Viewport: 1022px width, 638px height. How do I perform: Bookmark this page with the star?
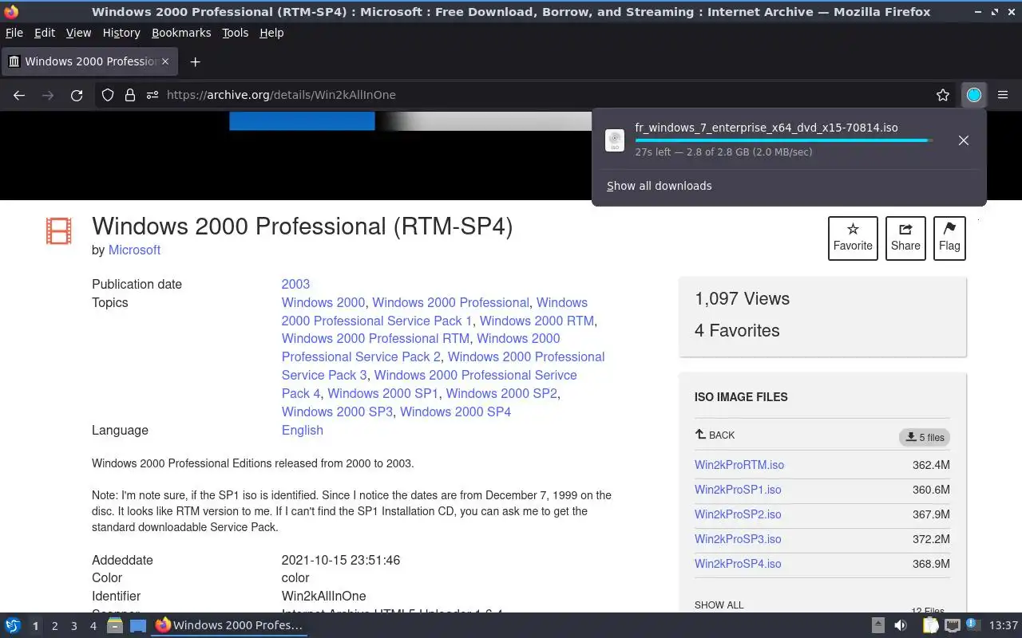pyautogui.click(x=943, y=95)
